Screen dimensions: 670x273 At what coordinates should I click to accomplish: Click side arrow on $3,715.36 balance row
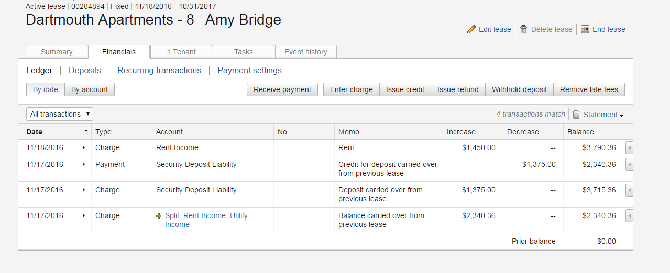point(629,190)
